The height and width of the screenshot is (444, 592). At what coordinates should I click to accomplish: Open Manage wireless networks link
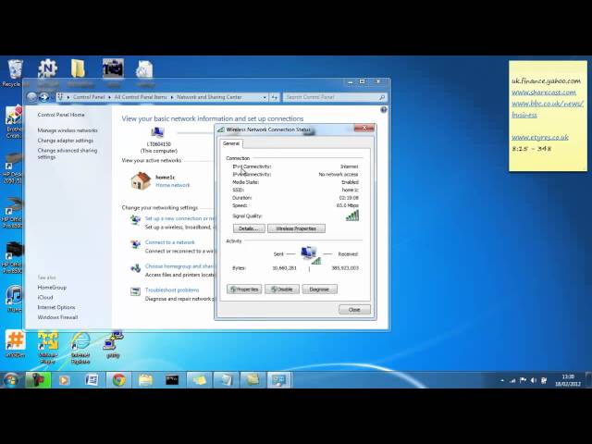[x=68, y=130]
